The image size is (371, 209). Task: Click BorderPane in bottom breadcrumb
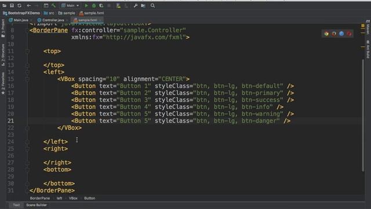pyautogui.click(x=40, y=198)
